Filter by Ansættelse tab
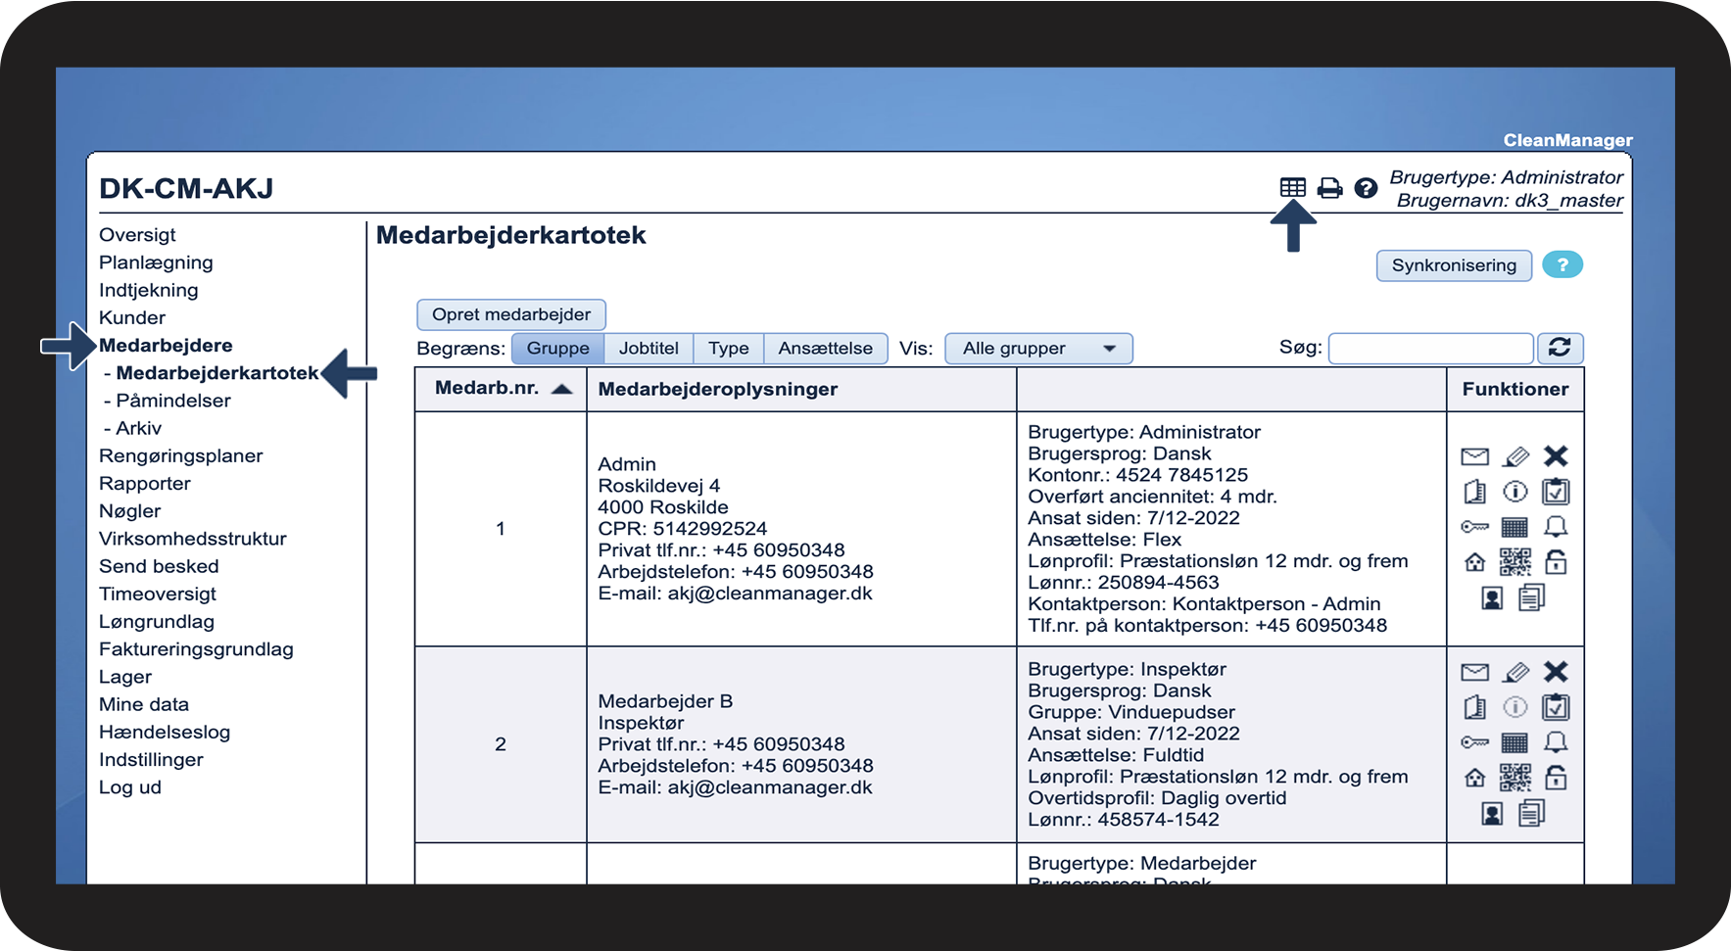The width and height of the screenshot is (1731, 951). [x=826, y=348]
